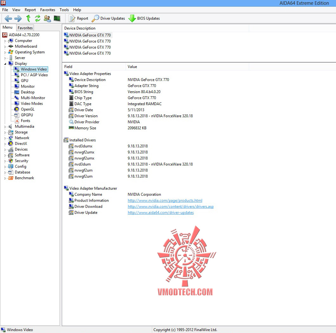Switch to the Menu tab
Screen dimensions: 336x333
(8, 27)
